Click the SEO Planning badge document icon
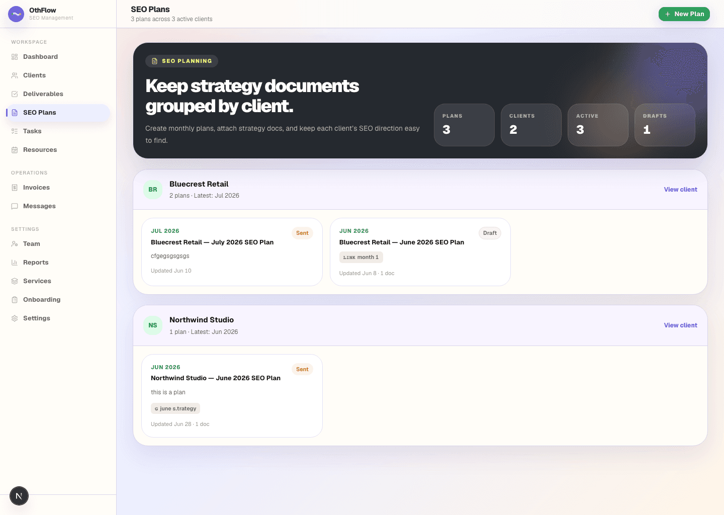 pos(155,61)
